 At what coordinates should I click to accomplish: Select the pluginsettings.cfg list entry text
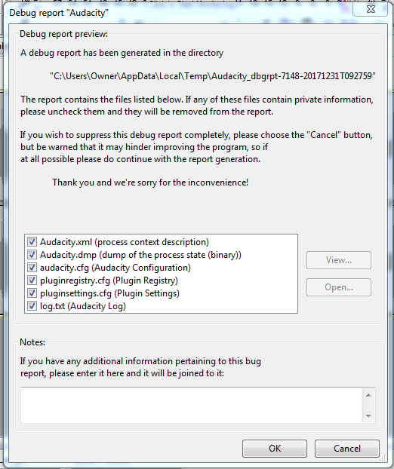109,293
